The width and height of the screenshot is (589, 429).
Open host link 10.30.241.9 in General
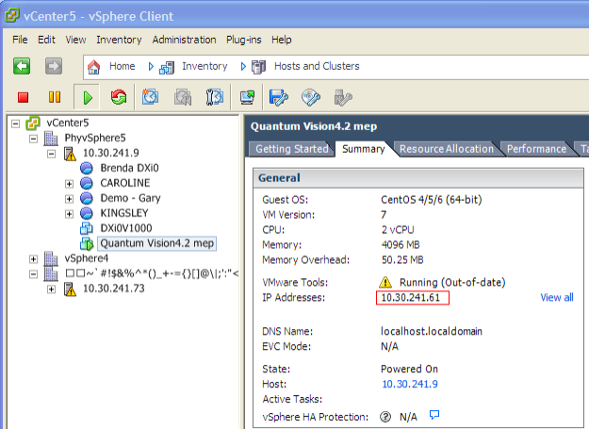[x=410, y=384]
